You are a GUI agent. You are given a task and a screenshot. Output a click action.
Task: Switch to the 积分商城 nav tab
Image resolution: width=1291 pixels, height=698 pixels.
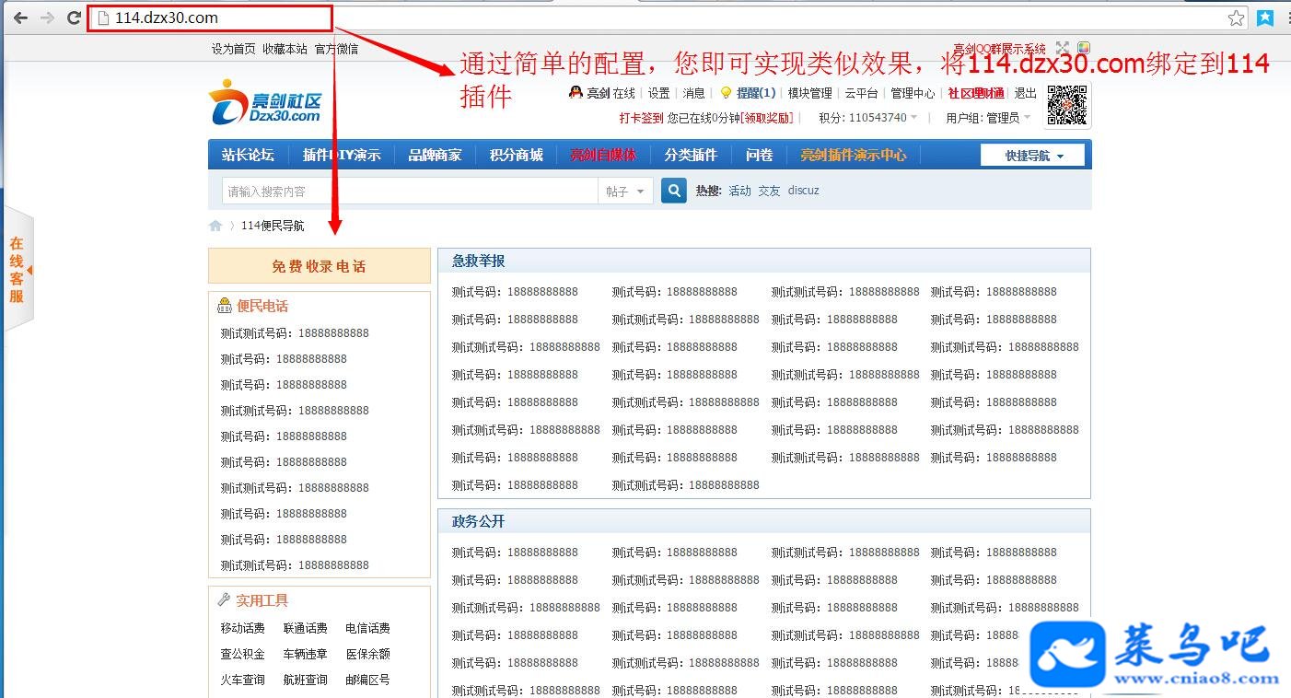point(516,155)
